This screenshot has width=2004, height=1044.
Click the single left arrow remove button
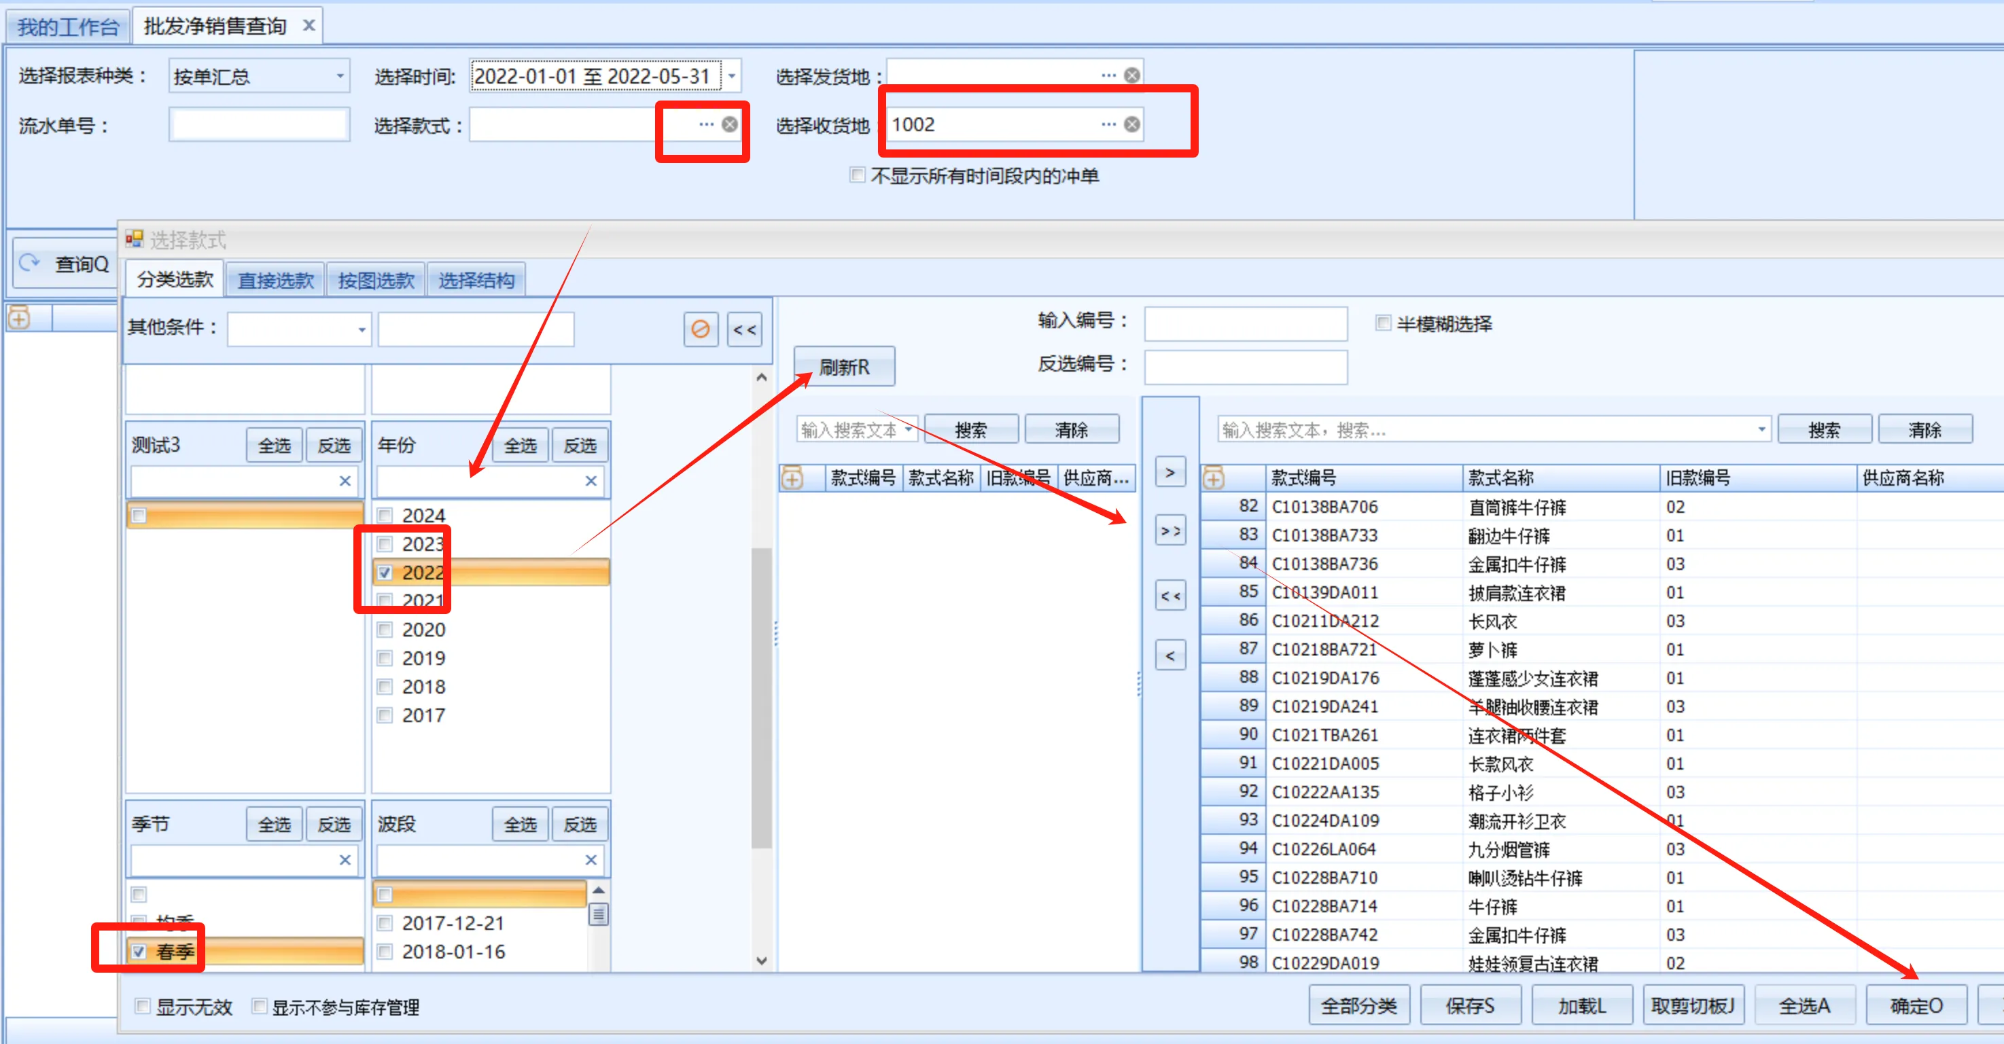coord(1170,656)
